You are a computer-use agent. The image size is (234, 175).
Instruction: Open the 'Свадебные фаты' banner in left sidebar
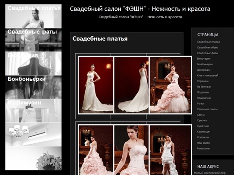(33, 40)
